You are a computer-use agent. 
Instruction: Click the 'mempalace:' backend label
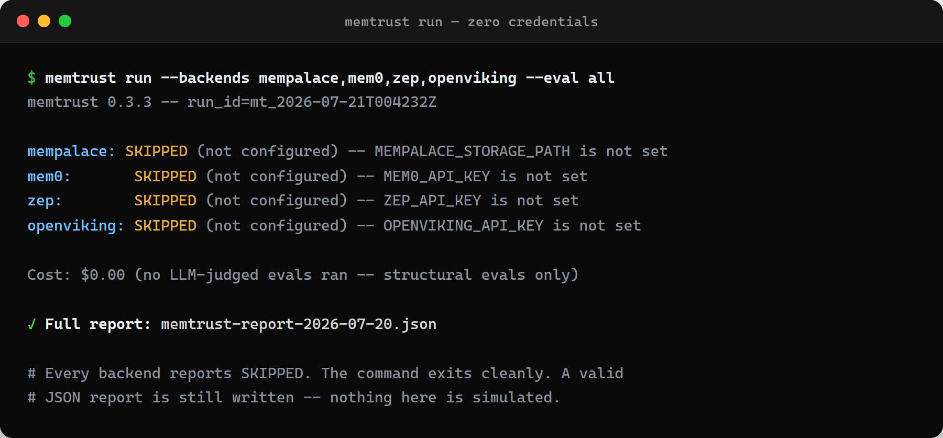(71, 151)
